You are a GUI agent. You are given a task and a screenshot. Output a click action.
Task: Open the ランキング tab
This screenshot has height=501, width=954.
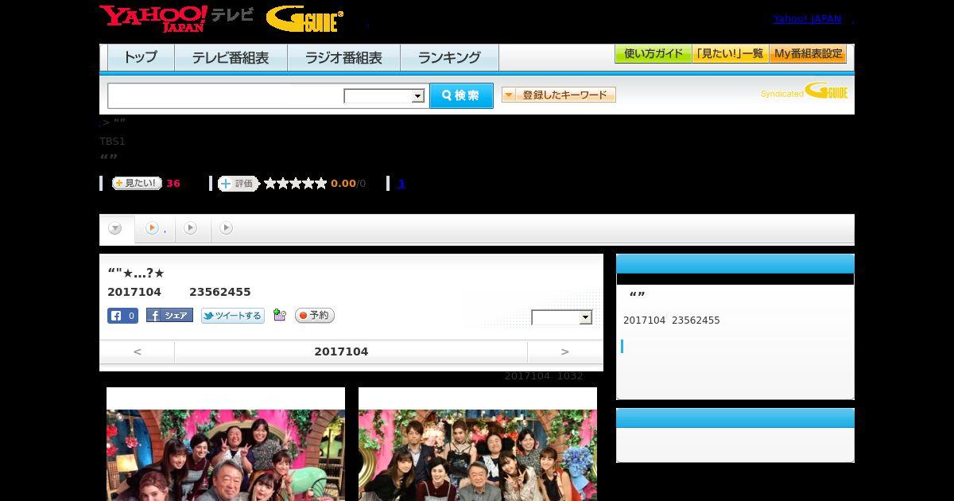pyautogui.click(x=449, y=57)
